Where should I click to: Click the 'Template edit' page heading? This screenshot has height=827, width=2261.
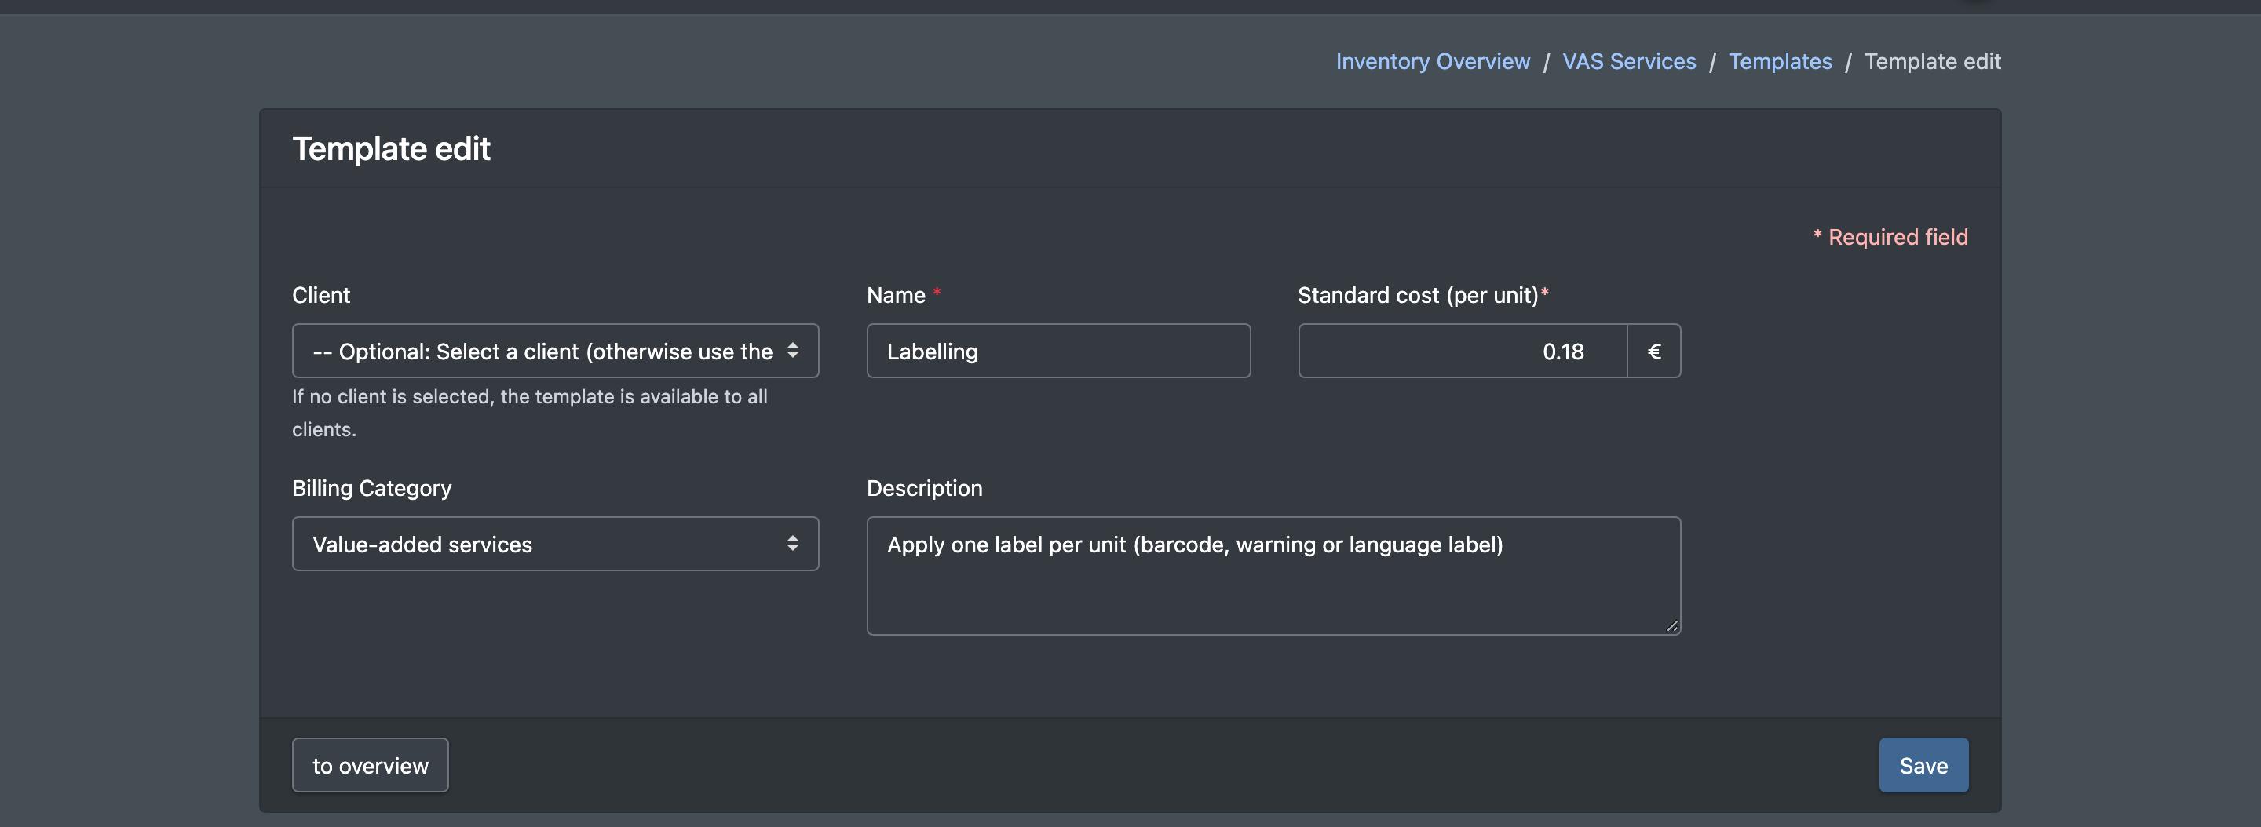coord(392,148)
